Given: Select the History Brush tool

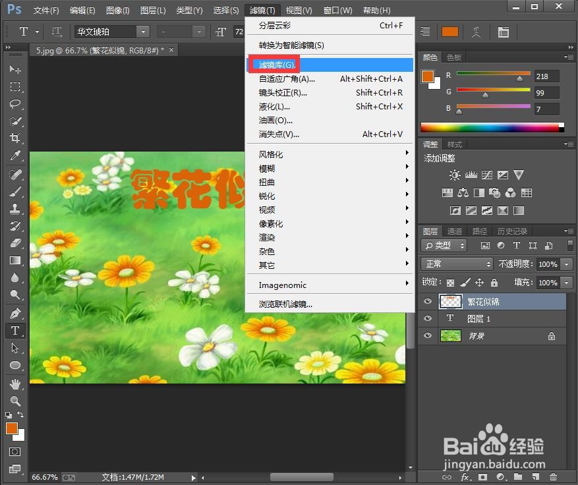Looking at the screenshot, I should 14,226.
